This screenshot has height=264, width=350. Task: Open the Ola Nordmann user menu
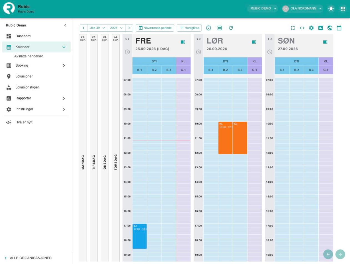pyautogui.click(x=303, y=9)
